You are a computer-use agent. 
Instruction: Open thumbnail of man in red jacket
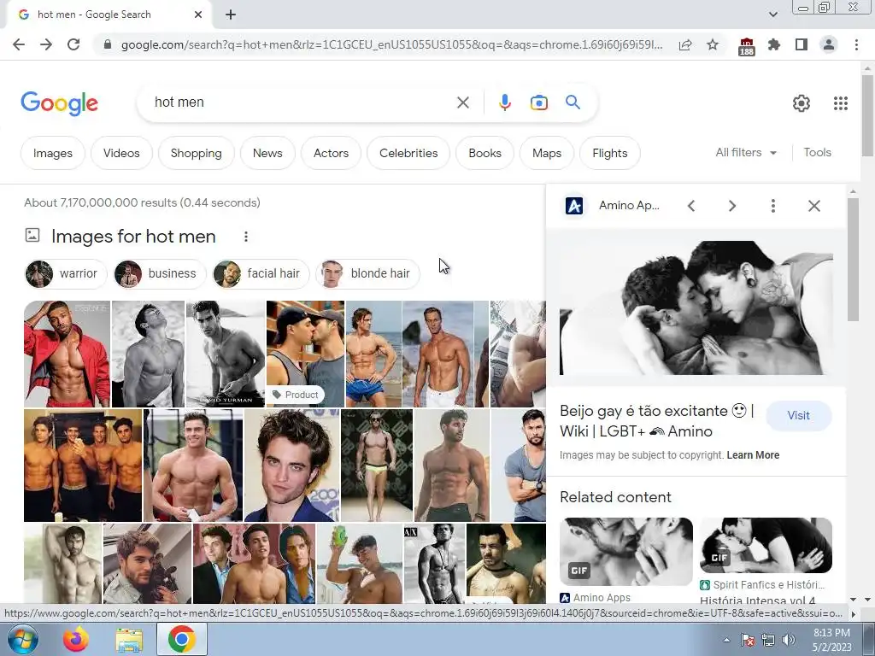[67, 354]
